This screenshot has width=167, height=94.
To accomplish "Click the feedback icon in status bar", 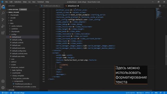I will click(160, 93).
